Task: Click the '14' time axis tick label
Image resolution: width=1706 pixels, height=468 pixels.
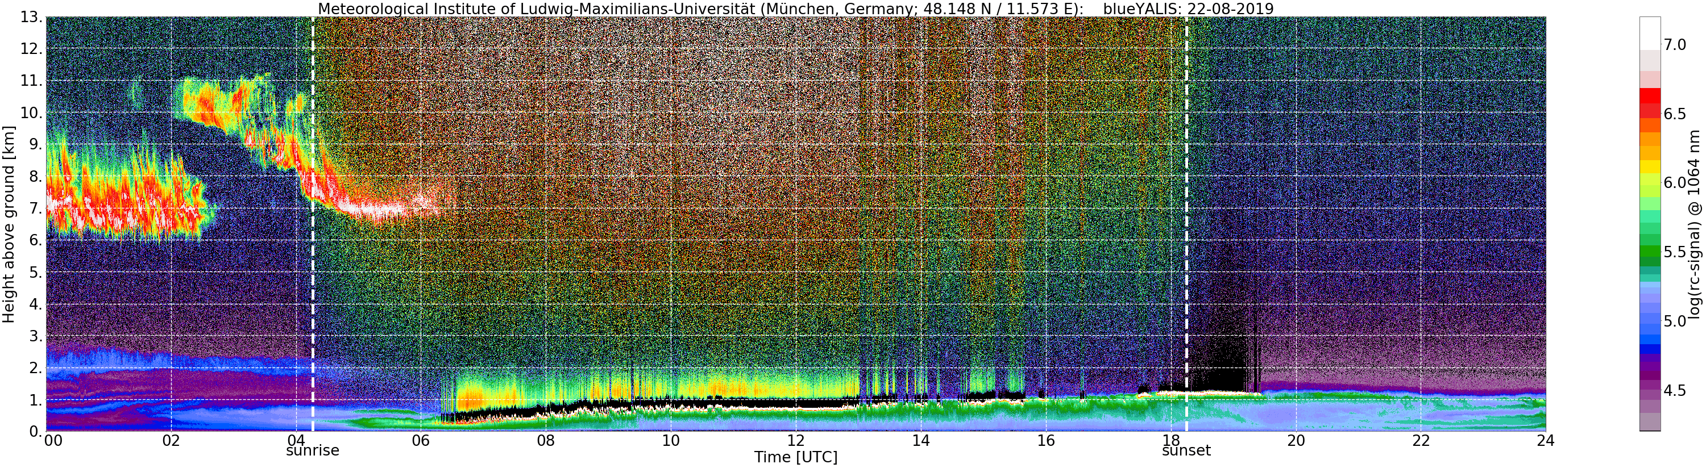Action: pos(920,441)
